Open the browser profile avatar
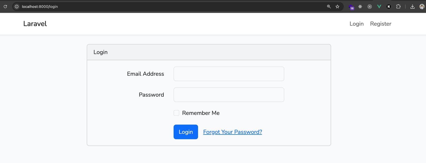The image size is (426, 163). [x=422, y=7]
